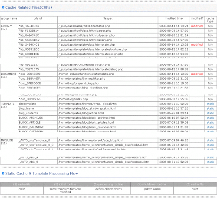
Task: Open the static link in the BLOCK_CALENDAR row
Action: pos(210,127)
